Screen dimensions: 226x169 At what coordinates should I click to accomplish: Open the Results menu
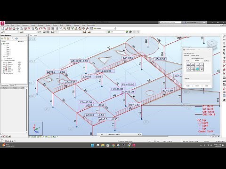coord(48,25)
